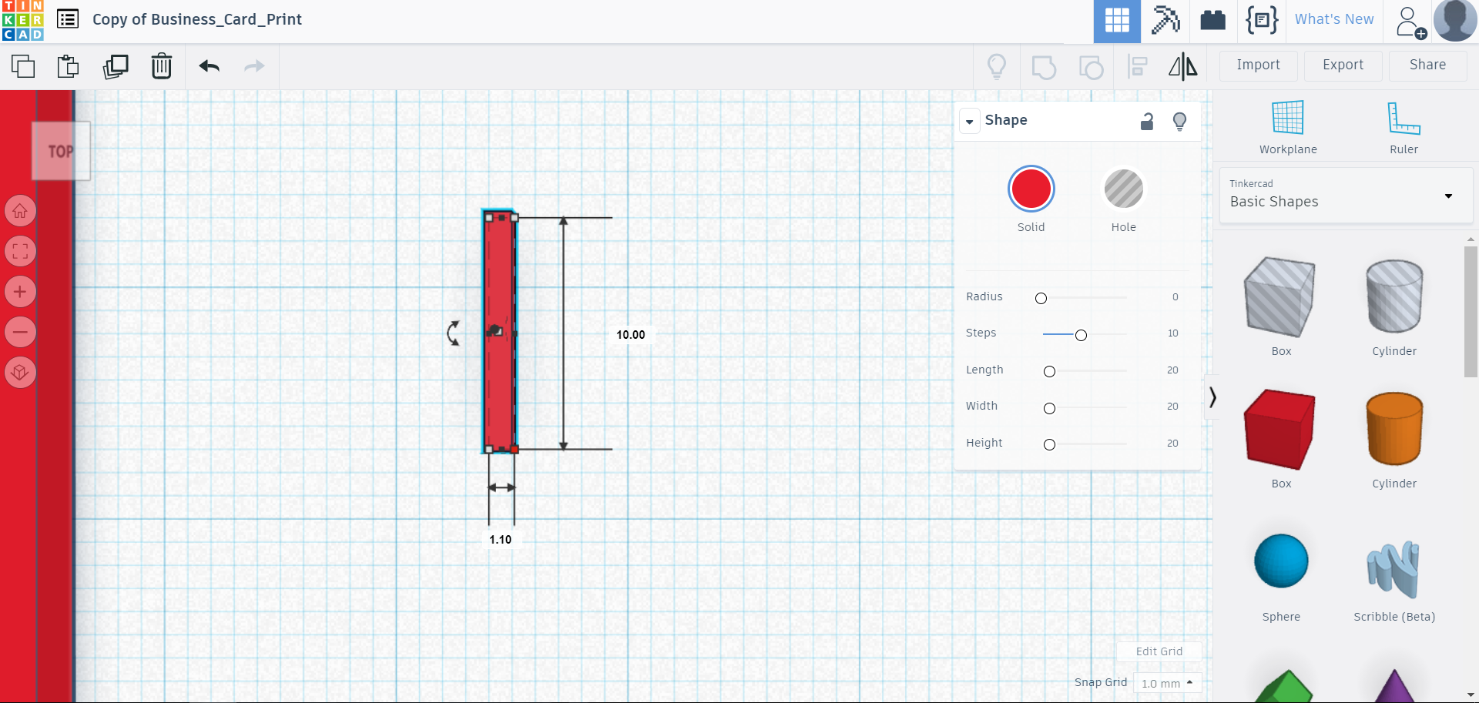The image size is (1479, 703).
Task: Go to home view
Action: [21, 210]
